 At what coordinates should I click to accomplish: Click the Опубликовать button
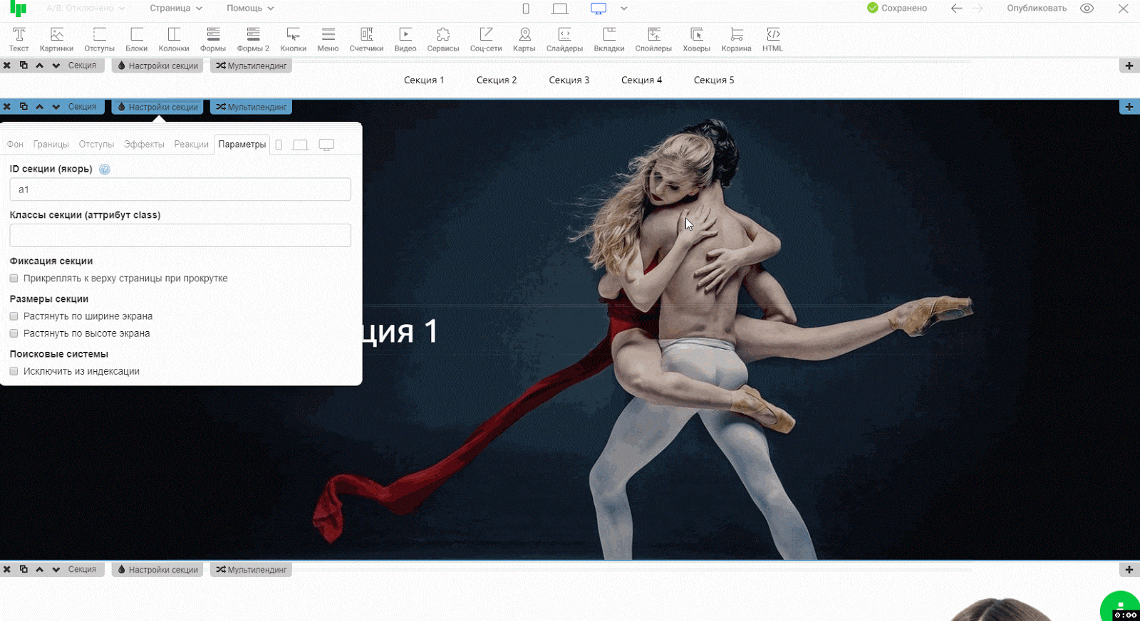point(1036,9)
